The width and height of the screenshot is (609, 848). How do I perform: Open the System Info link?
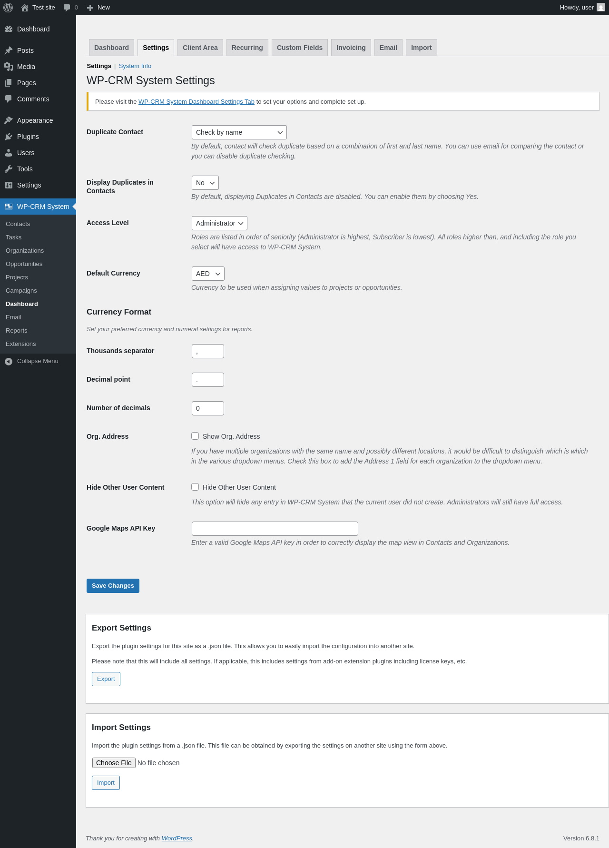click(135, 66)
